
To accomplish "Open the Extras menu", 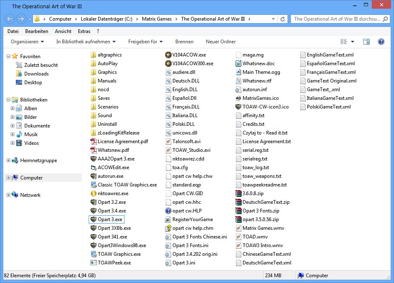I will point(84,31).
